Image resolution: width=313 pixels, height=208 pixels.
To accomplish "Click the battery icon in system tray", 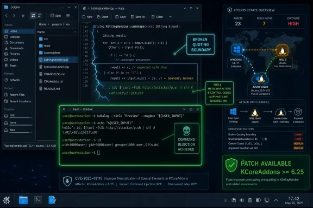I will [258, 200].
